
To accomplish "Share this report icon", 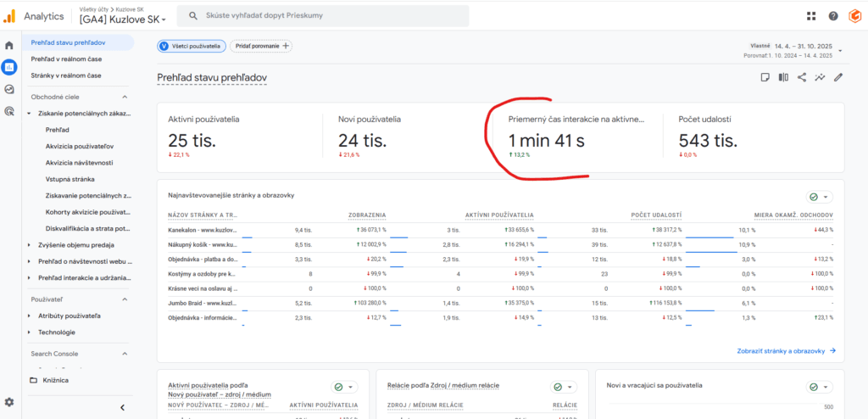I will click(x=802, y=77).
